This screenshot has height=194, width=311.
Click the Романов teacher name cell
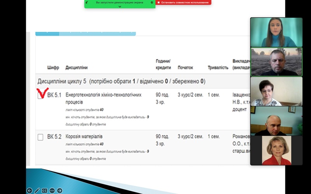[x=241, y=144]
